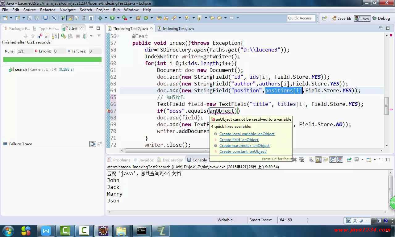Click the New Java Package icon

point(138,18)
